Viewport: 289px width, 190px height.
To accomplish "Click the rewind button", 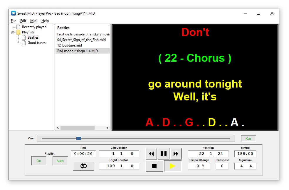I will click(151, 154).
